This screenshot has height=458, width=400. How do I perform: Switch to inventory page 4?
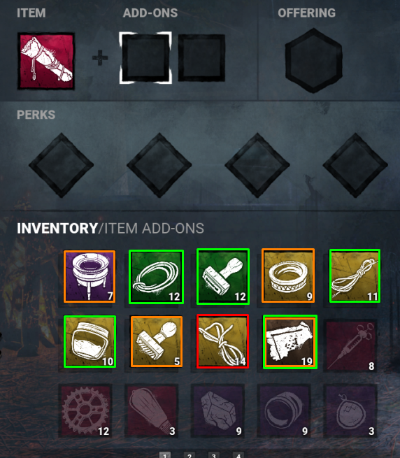238,455
